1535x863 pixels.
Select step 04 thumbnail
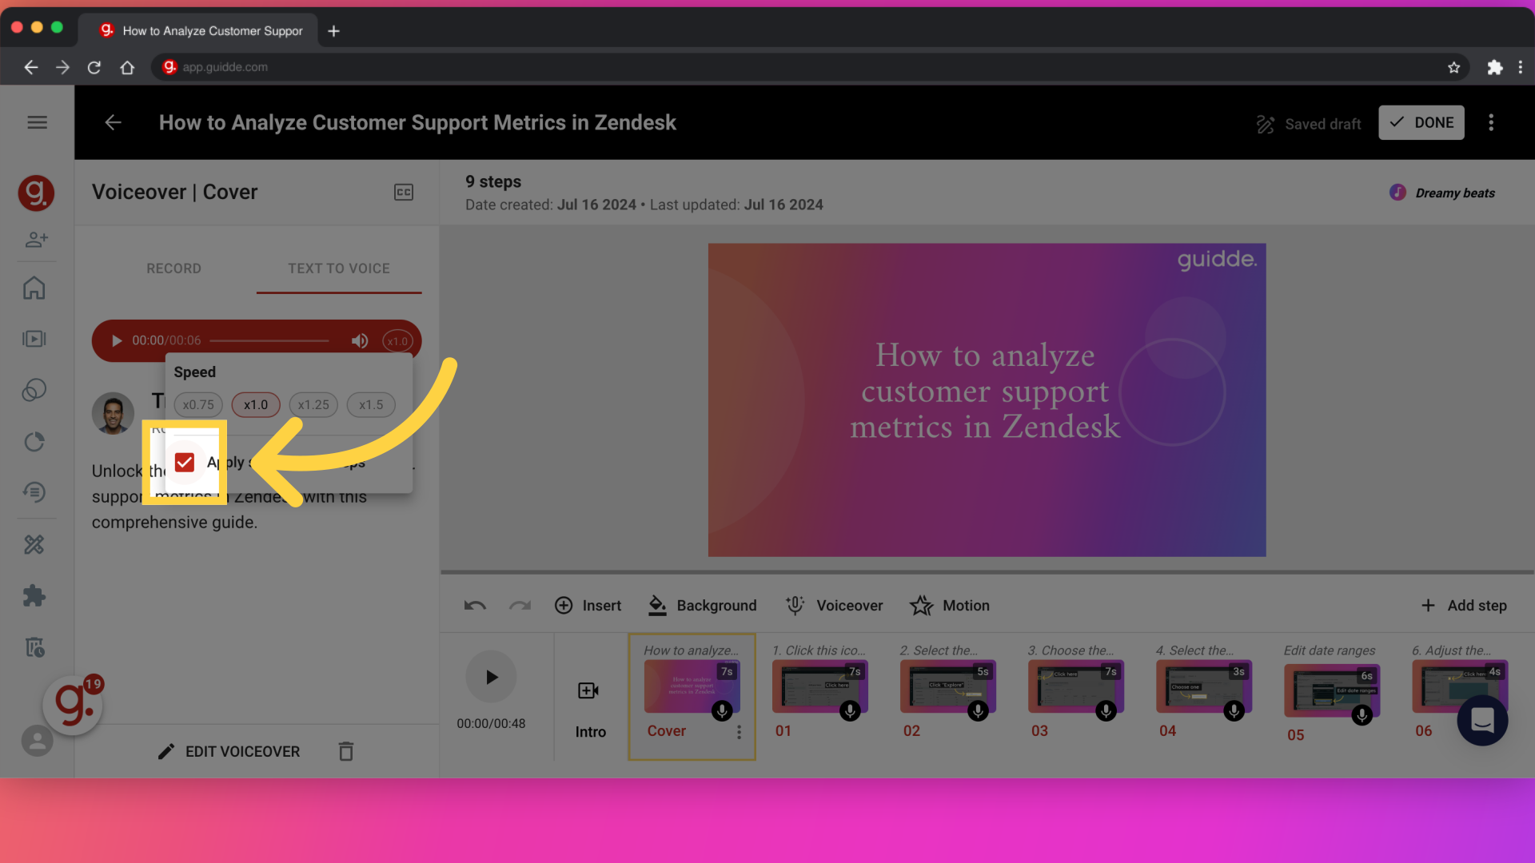pyautogui.click(x=1204, y=686)
